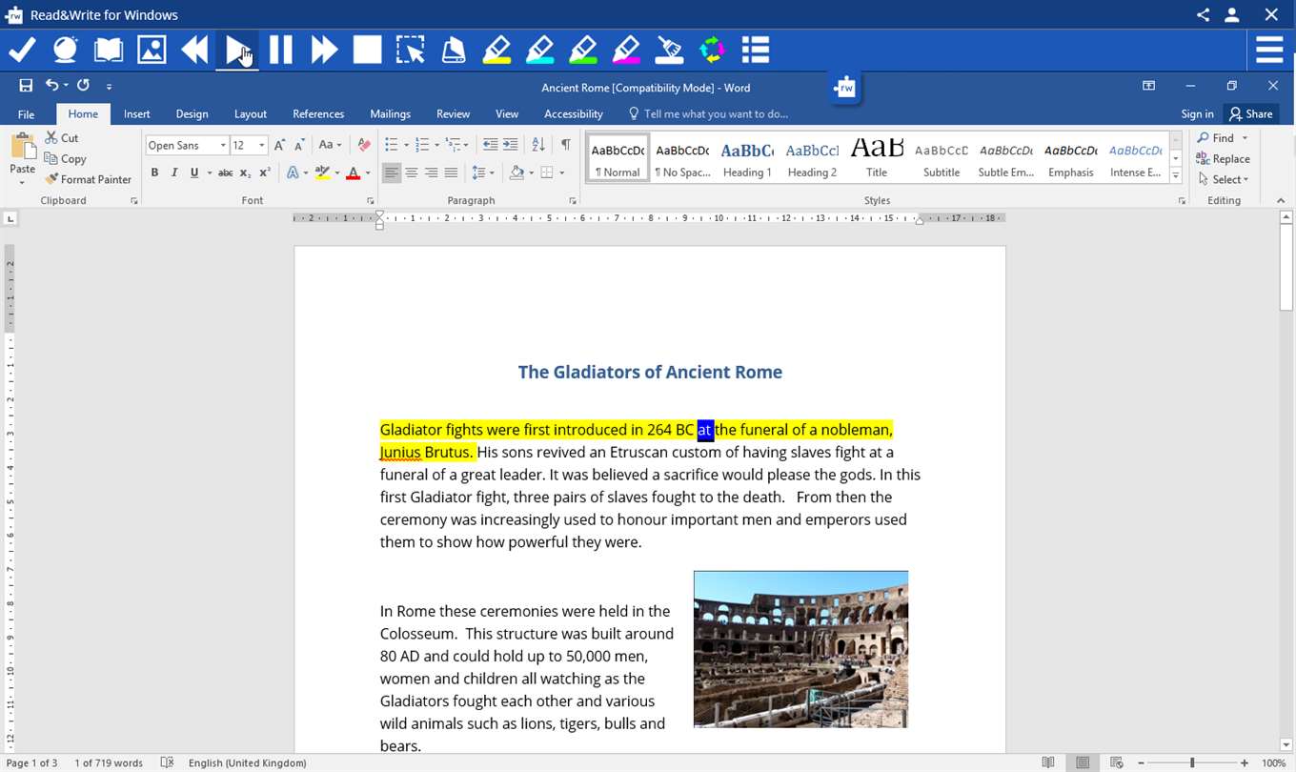
Task: Open the Review tab
Action: point(453,113)
